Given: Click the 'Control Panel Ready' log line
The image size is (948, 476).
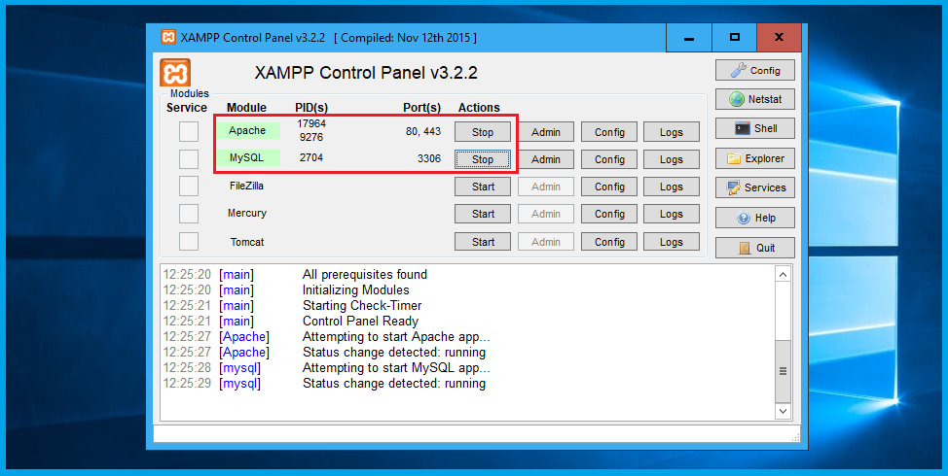Looking at the screenshot, I should 360,321.
